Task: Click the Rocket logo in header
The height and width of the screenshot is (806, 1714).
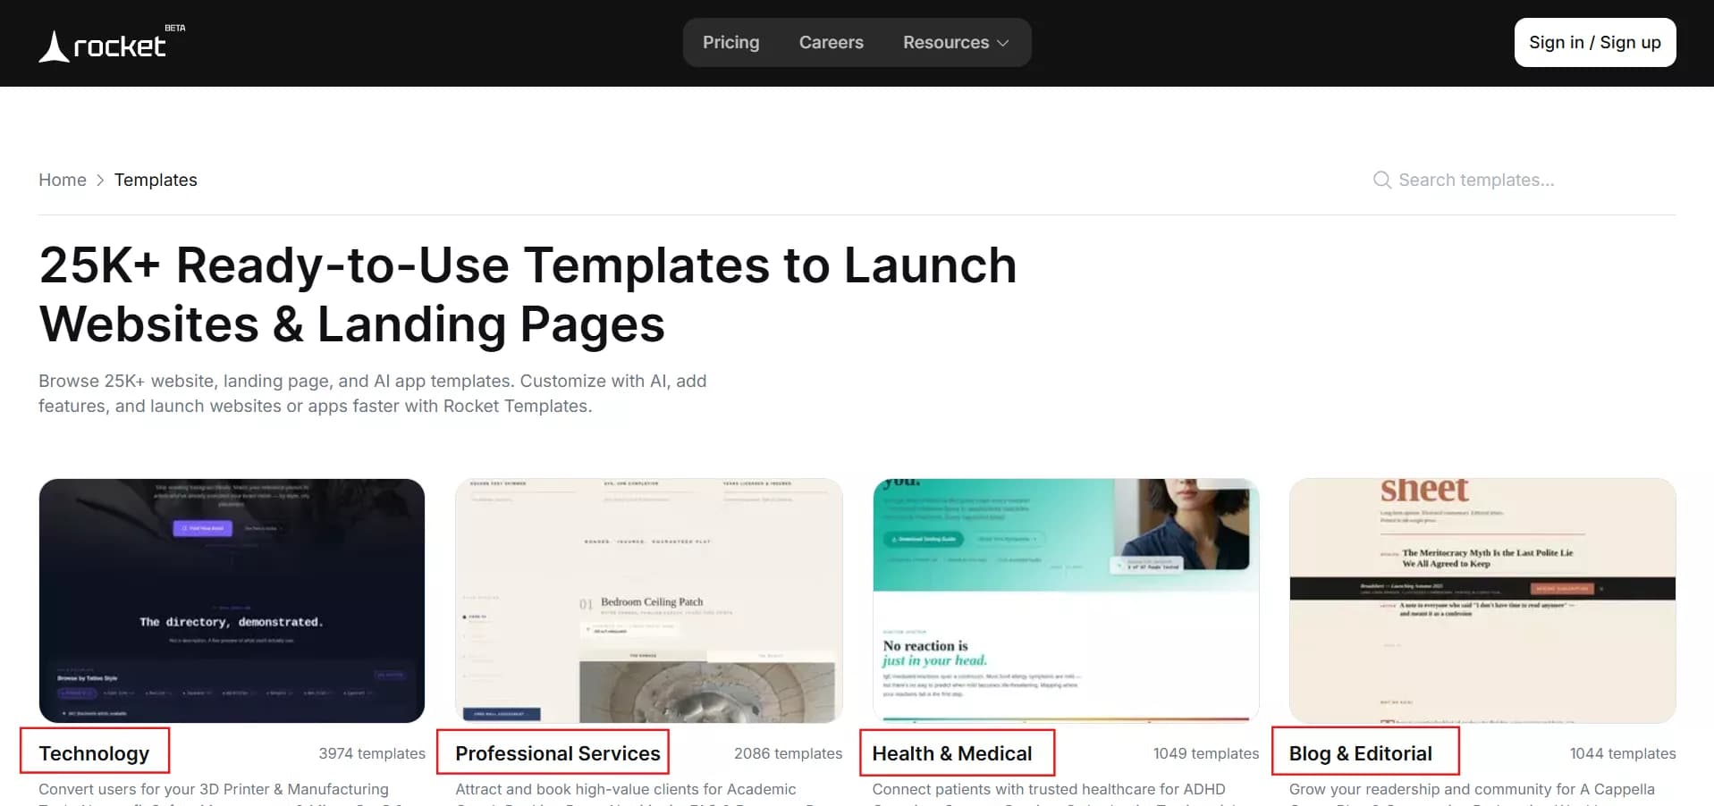Action: pos(104,45)
